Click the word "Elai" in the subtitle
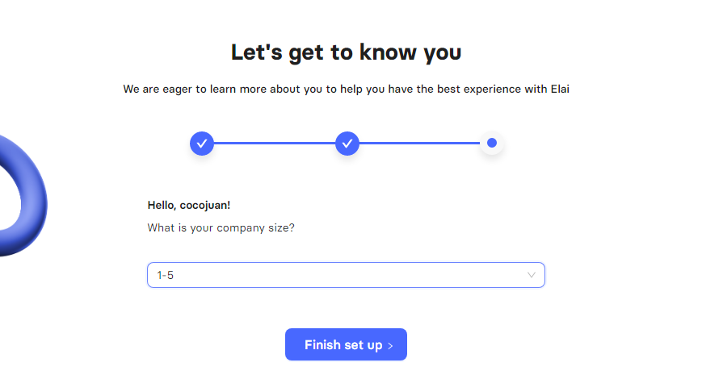The width and height of the screenshot is (702, 371). tap(560, 89)
